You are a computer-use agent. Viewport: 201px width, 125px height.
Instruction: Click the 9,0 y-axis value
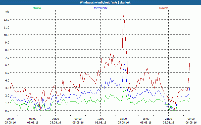click(8, 42)
